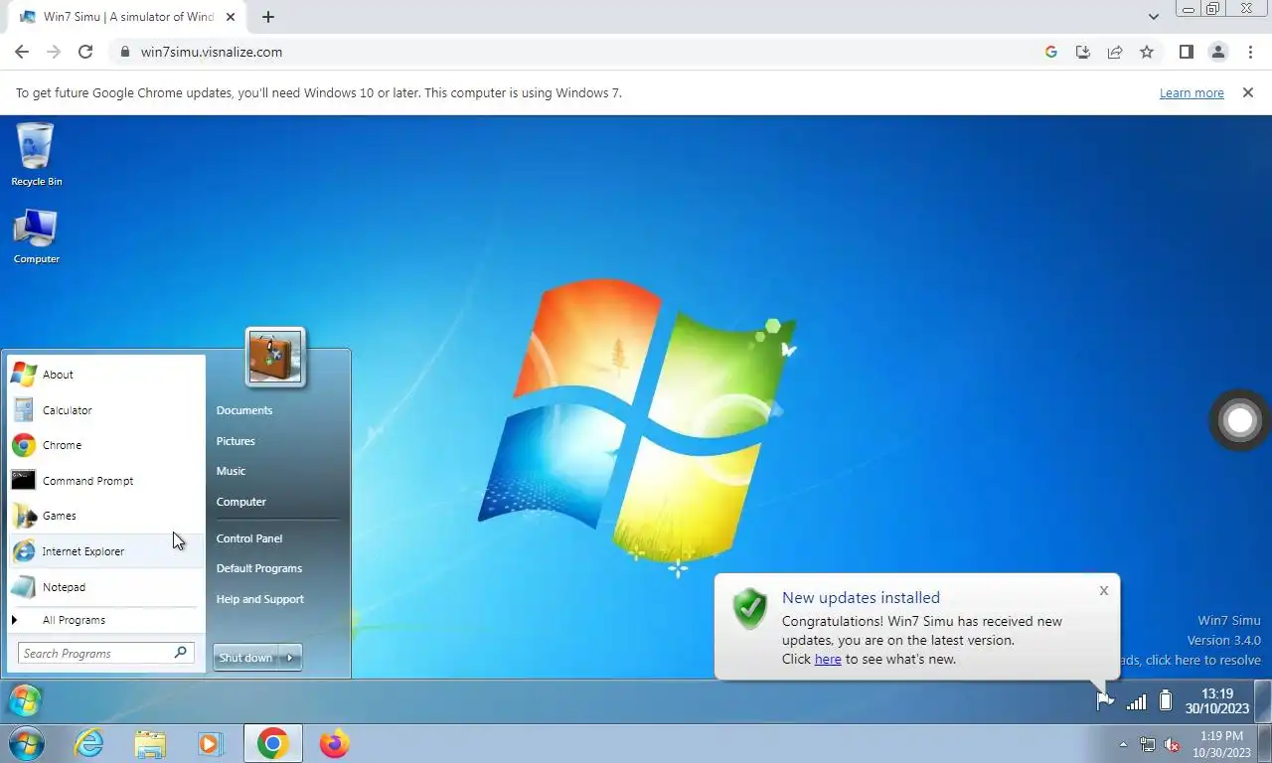Viewport: 1272px width, 763px height.
Task: Expand All Programs in the Start menu
Action: pos(106,620)
